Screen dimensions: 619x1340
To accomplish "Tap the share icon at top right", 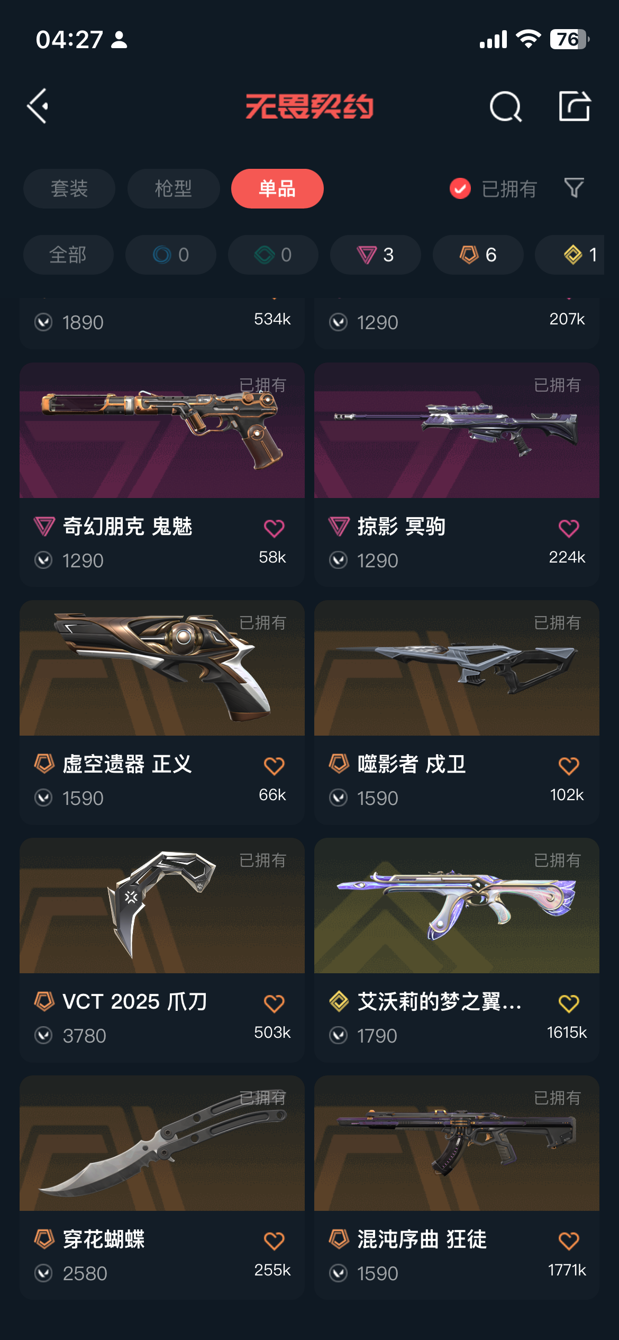I will [x=575, y=106].
